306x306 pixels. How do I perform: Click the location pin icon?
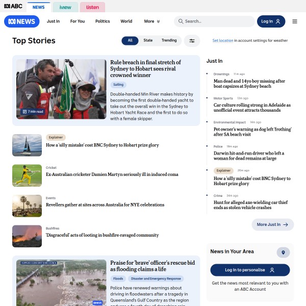[283, 252]
